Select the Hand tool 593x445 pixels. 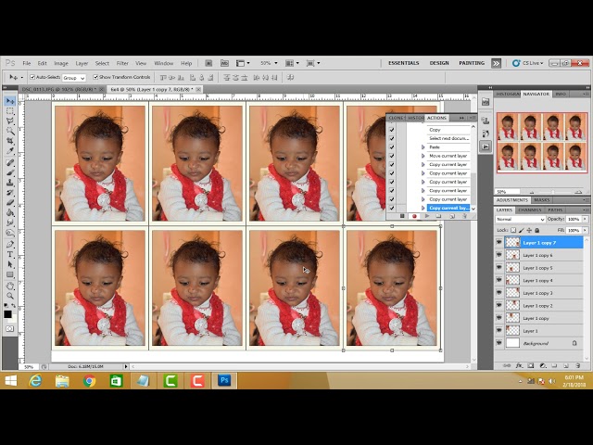(x=10, y=286)
